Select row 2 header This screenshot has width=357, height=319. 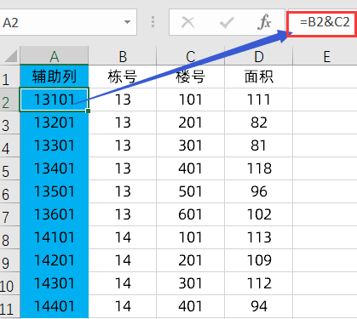pyautogui.click(x=9, y=100)
